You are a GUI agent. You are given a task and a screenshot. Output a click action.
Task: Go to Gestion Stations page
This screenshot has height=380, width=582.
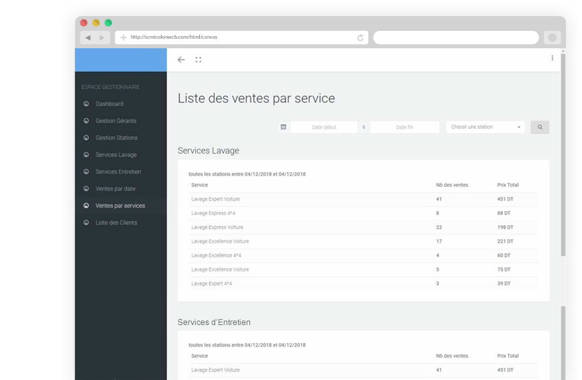116,137
